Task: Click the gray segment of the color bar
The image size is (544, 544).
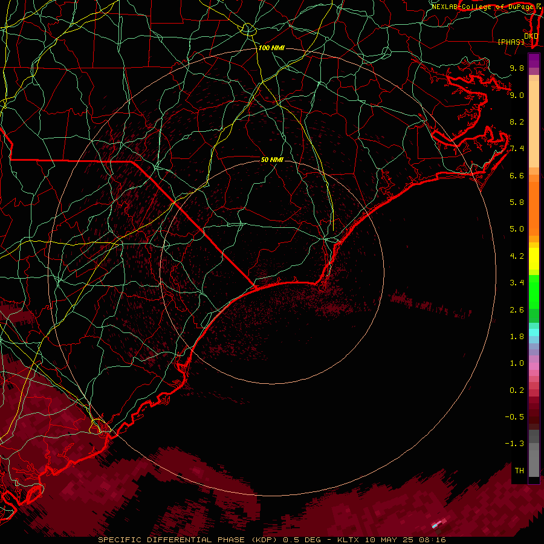Action: click(534, 453)
